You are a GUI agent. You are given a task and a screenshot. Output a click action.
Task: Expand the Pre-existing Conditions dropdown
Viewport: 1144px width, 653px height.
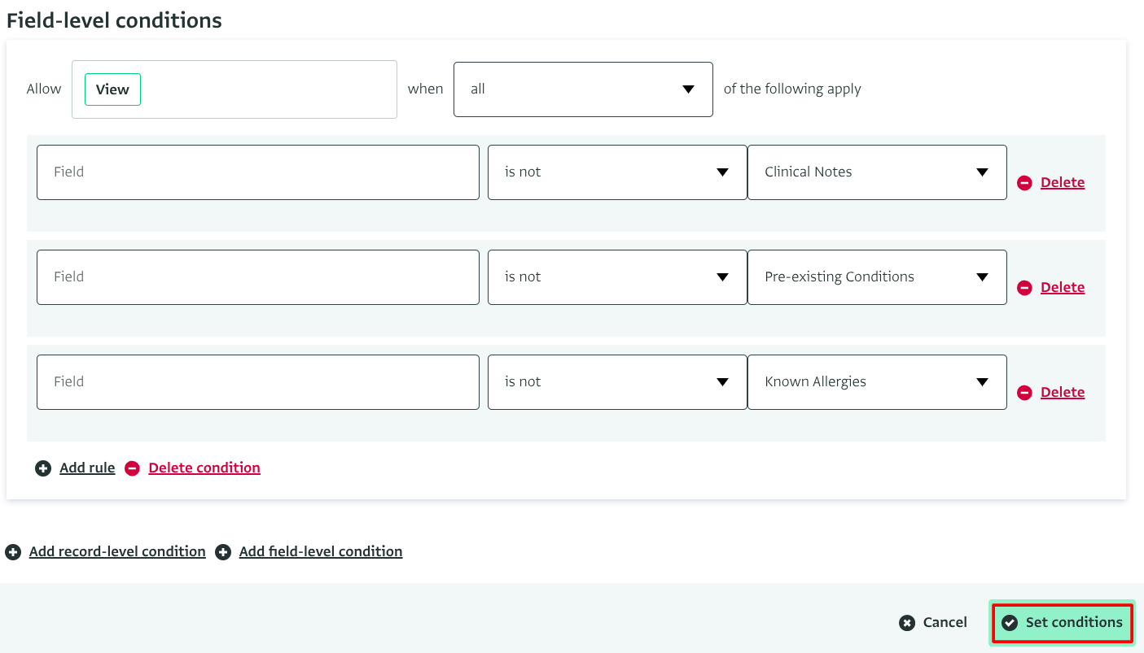tap(876, 277)
